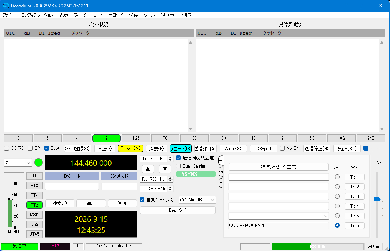Expand the CQ: Min dB dropdown
This screenshot has width=390, height=251.
[197, 200]
